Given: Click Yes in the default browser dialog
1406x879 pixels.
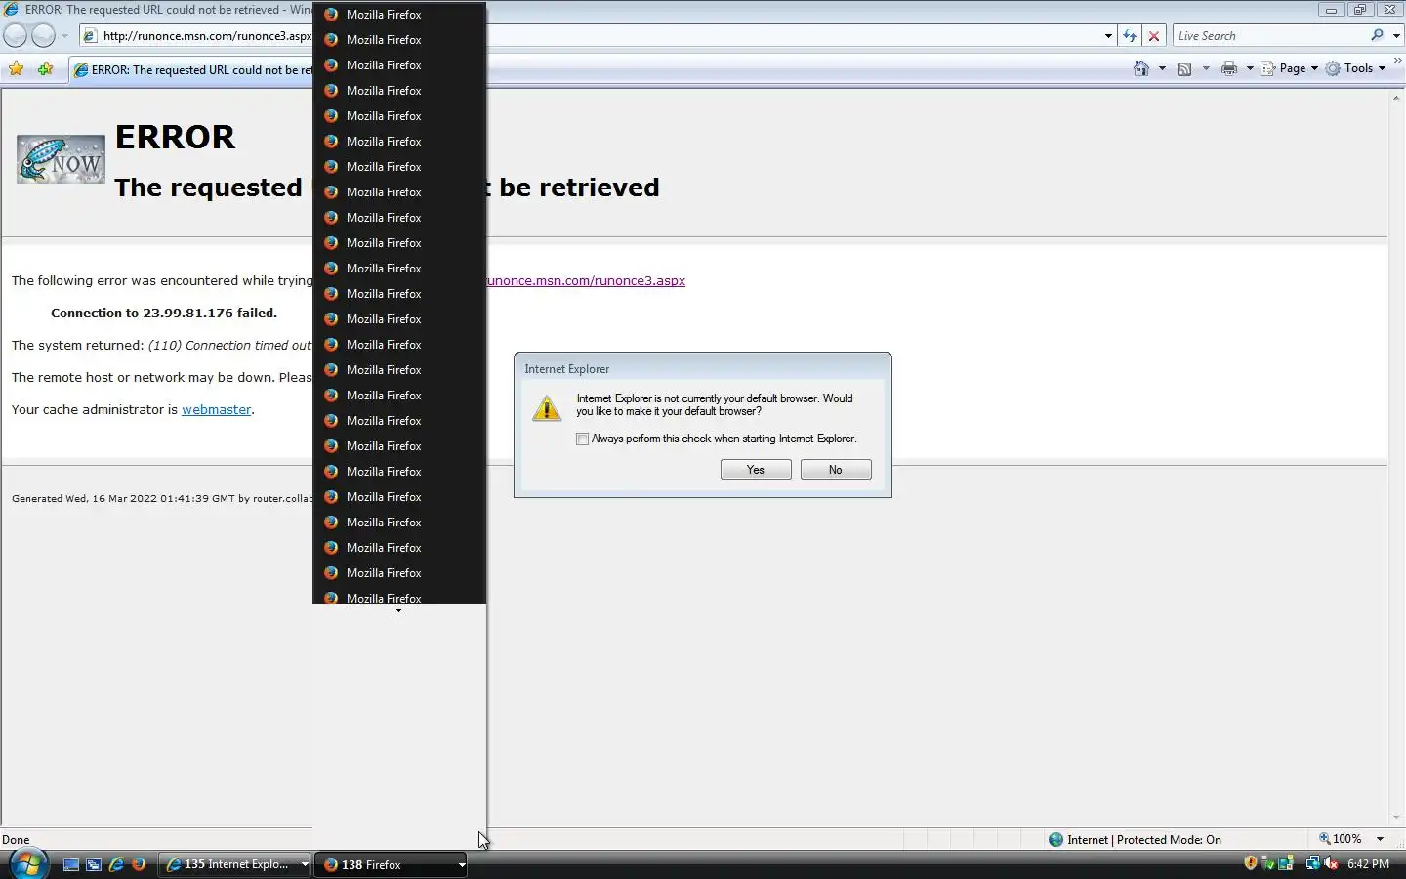Looking at the screenshot, I should tap(756, 470).
